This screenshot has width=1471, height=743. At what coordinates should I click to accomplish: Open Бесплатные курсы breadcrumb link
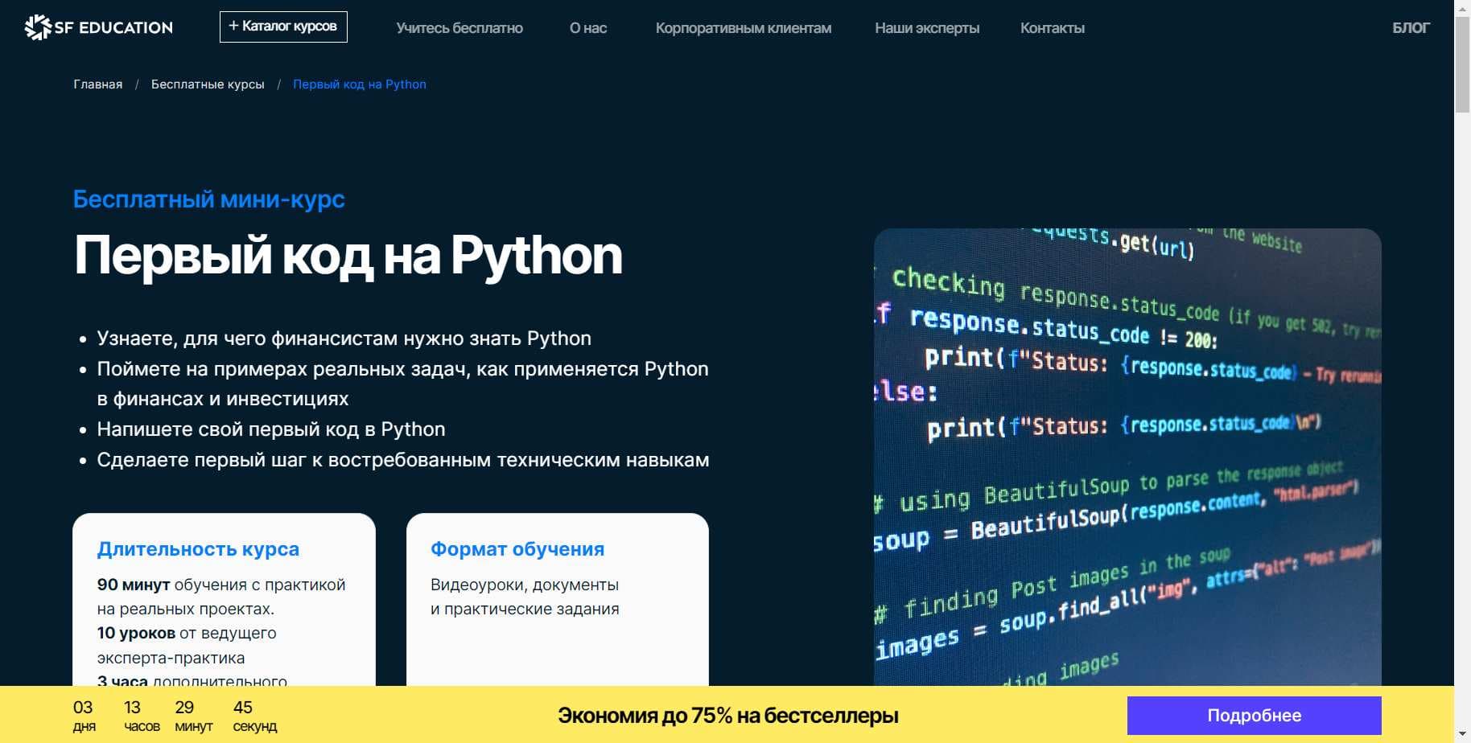pos(208,84)
